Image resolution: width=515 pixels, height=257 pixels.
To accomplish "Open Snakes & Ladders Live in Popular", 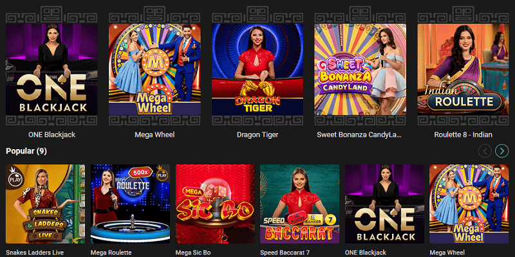I will pos(45,204).
